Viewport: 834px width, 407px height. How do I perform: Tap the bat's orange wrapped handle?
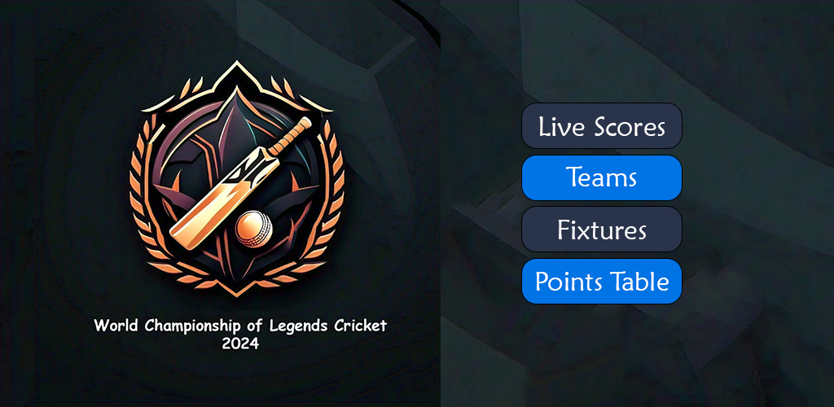point(290,136)
